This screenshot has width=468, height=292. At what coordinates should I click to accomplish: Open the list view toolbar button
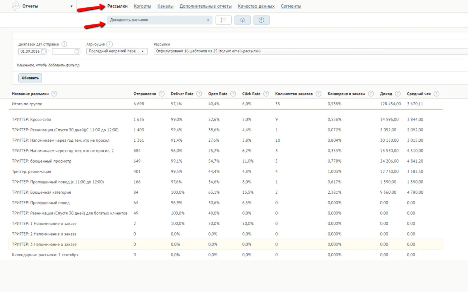223,20
